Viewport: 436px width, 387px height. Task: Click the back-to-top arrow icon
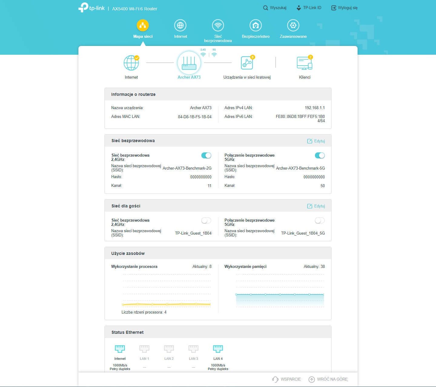click(x=312, y=379)
